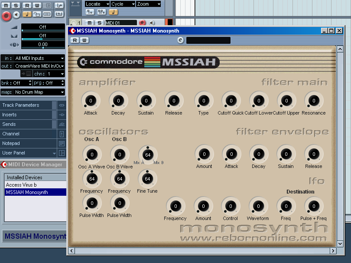Click the Osc A Wave knob
The width and height of the screenshot is (351, 263).
[92, 154]
